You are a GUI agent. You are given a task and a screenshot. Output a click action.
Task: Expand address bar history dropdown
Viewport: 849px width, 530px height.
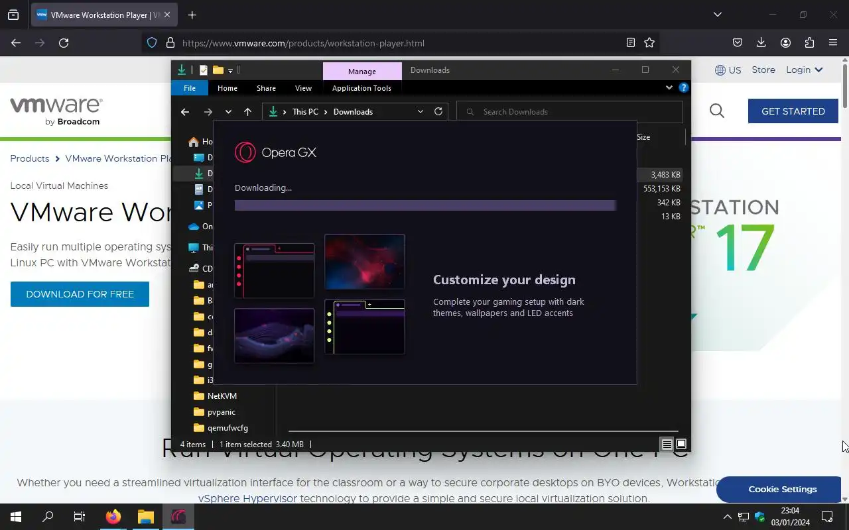pos(421,112)
